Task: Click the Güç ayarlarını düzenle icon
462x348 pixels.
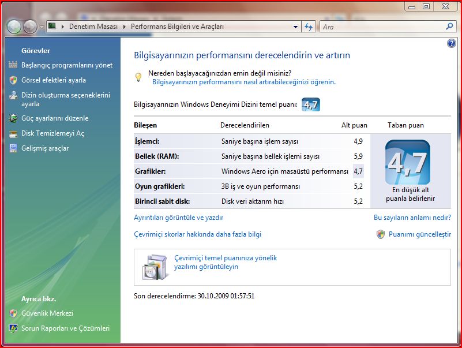Action: pyautogui.click(x=13, y=118)
